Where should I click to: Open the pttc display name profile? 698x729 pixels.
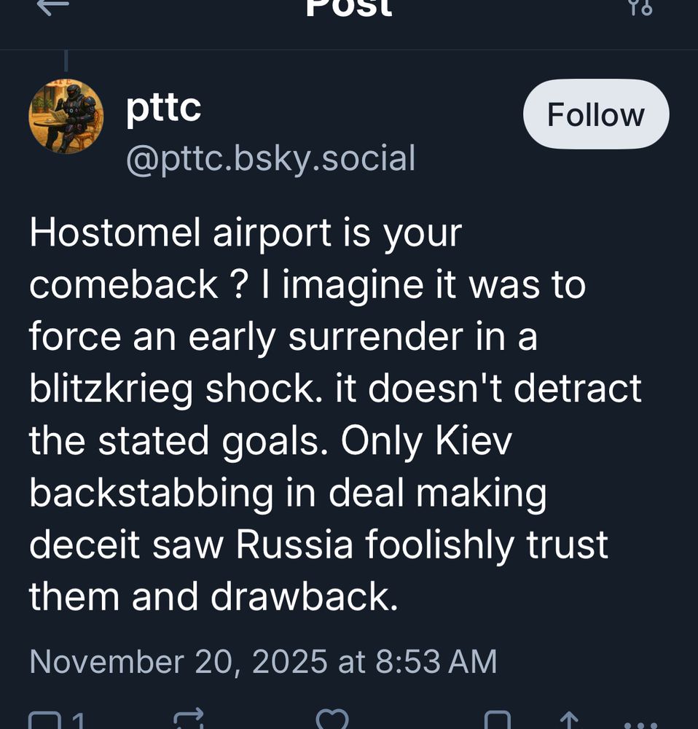163,109
